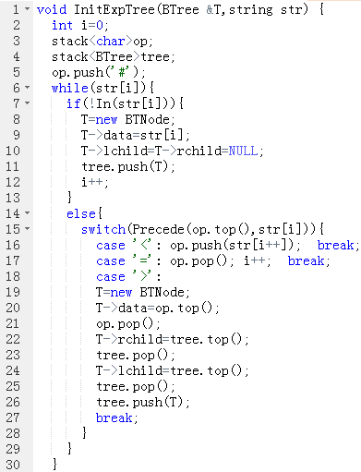Click line number 10 in the gutter
The width and height of the screenshot is (361, 472).
tap(13, 151)
